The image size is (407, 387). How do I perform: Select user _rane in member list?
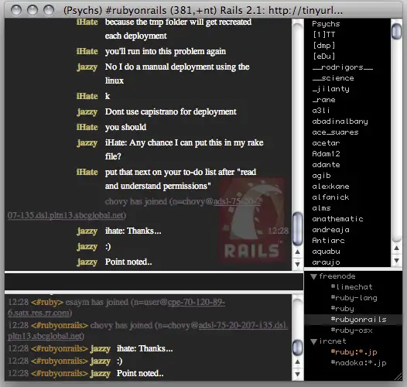(x=323, y=100)
